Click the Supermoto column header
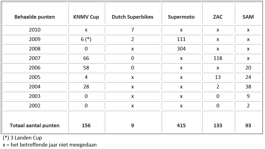Image resolution: width=265 pixels, height=149 pixels. (181, 13)
